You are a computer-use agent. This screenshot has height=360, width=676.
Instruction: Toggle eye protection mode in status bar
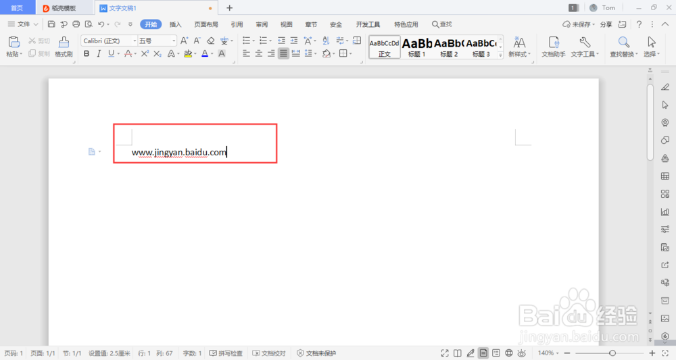click(522, 353)
